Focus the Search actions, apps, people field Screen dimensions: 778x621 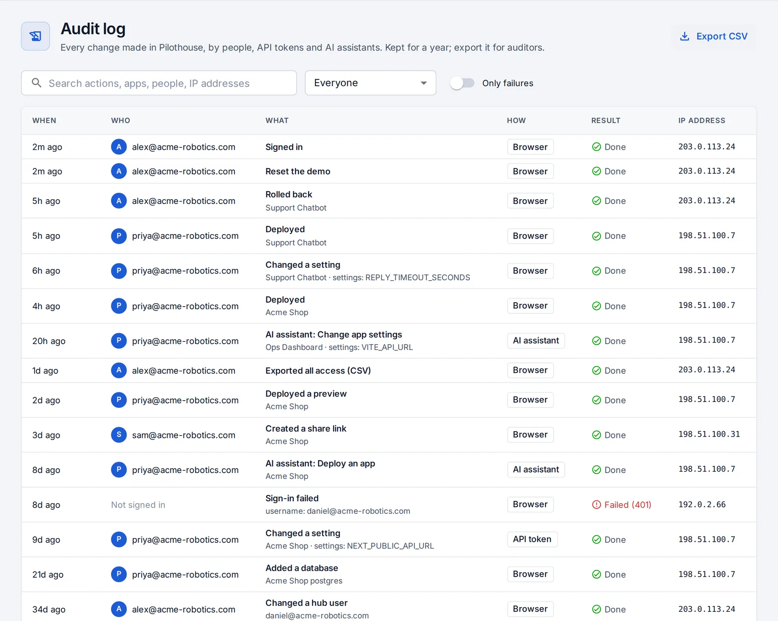point(159,83)
